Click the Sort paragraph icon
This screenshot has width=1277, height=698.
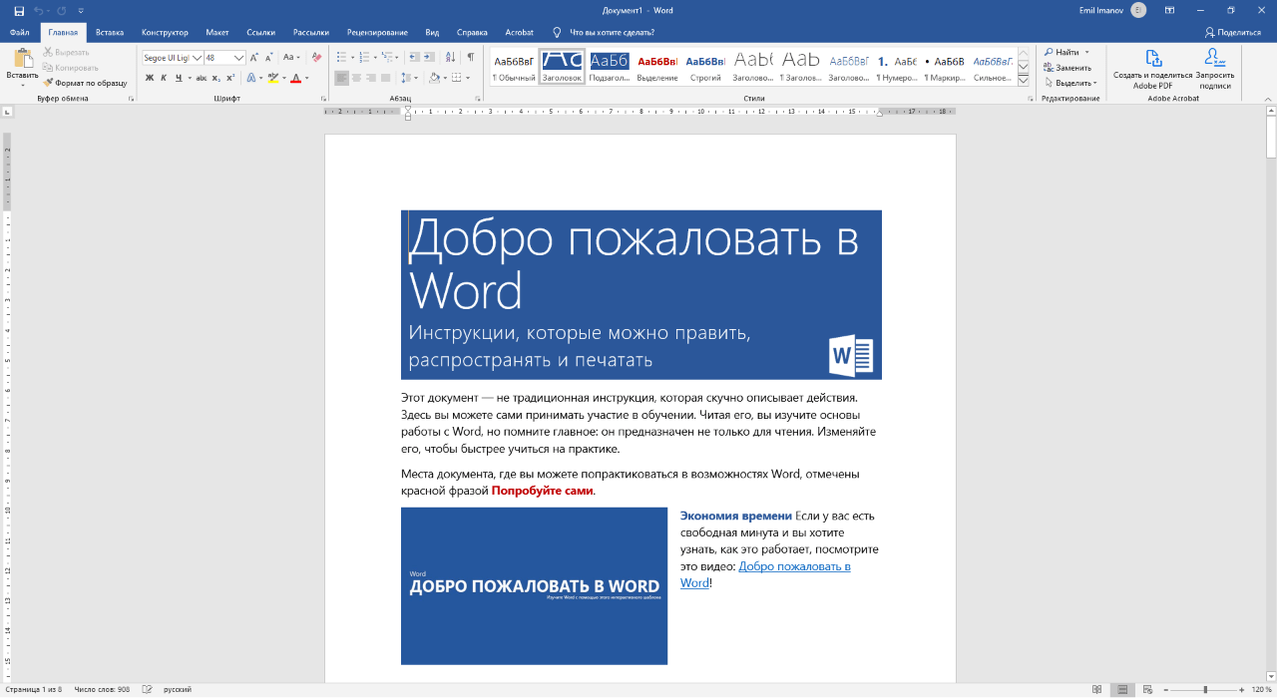(450, 58)
